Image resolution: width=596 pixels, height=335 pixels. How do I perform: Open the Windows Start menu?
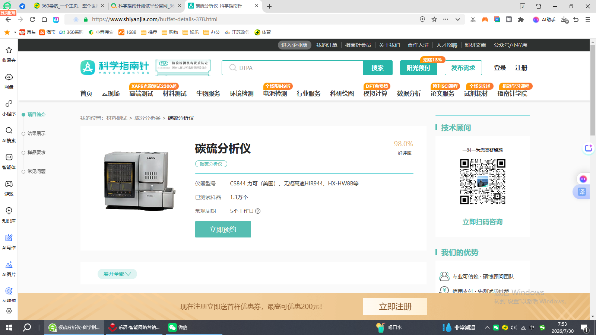tap(9, 328)
